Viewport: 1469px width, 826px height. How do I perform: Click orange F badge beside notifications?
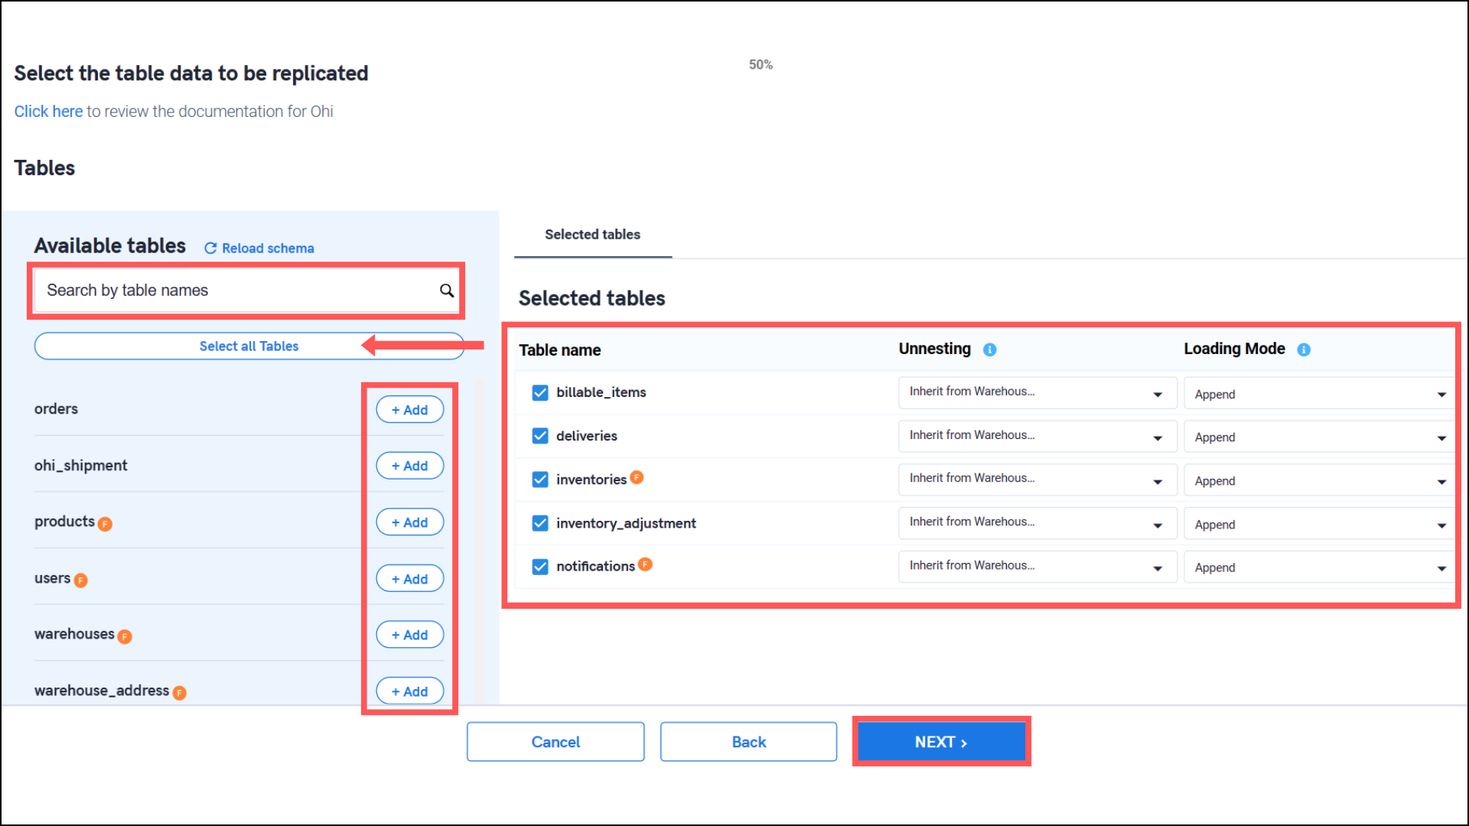(645, 564)
